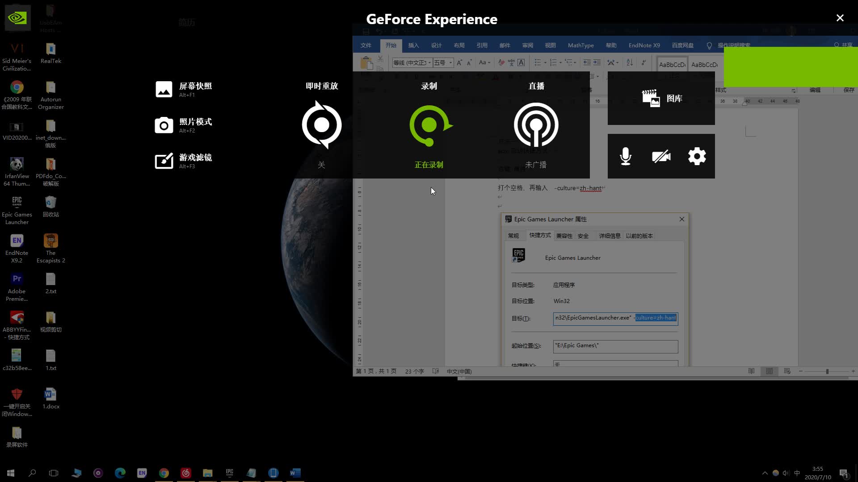Click the 目标 input field in properties
858x482 pixels.
pos(615,318)
